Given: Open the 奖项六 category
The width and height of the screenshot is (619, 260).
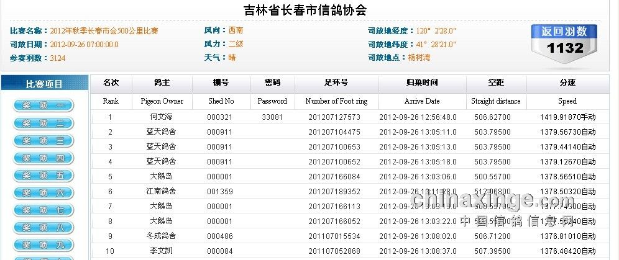Looking at the screenshot, I should [x=44, y=193].
